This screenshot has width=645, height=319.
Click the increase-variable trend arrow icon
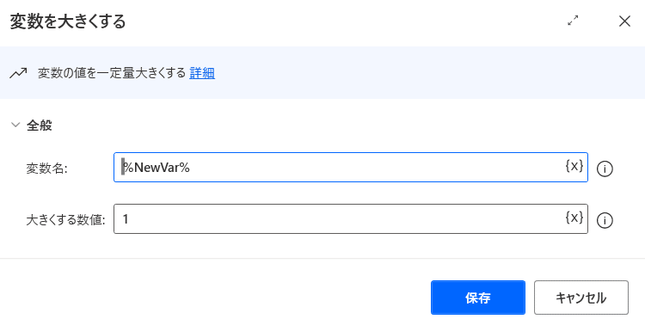click(19, 74)
